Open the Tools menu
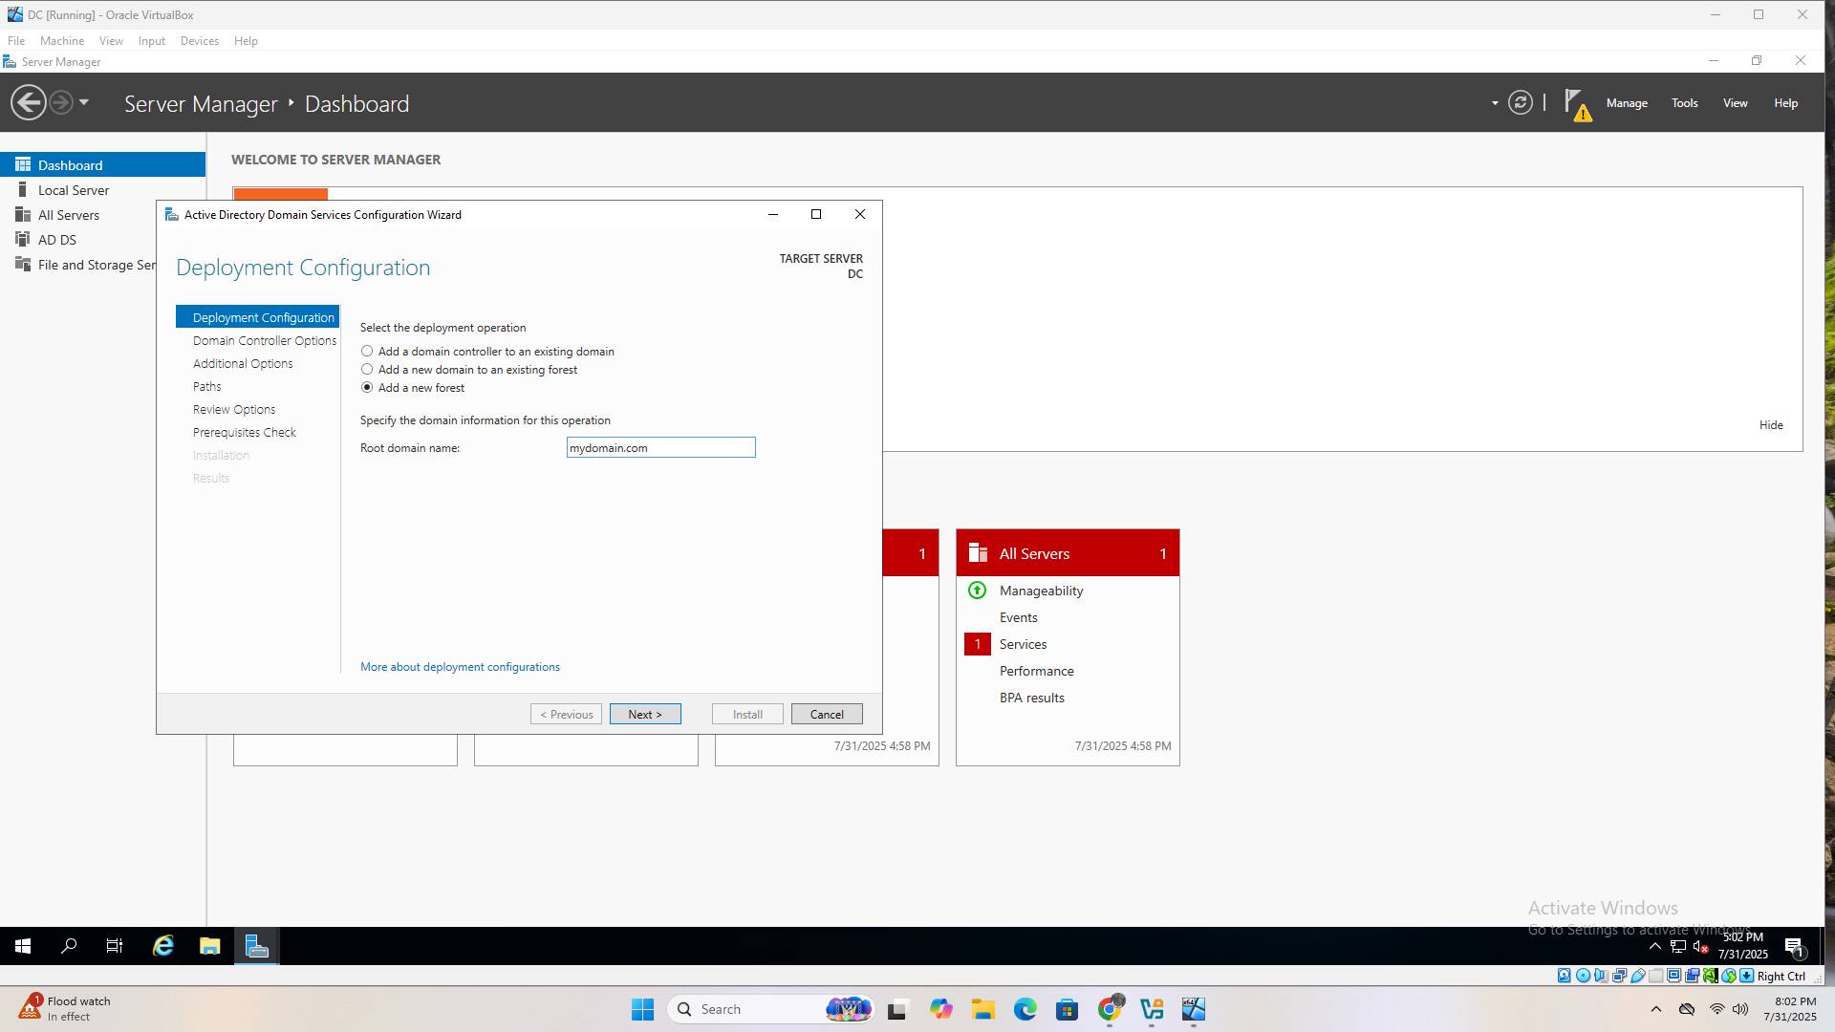The image size is (1835, 1032). (1684, 103)
